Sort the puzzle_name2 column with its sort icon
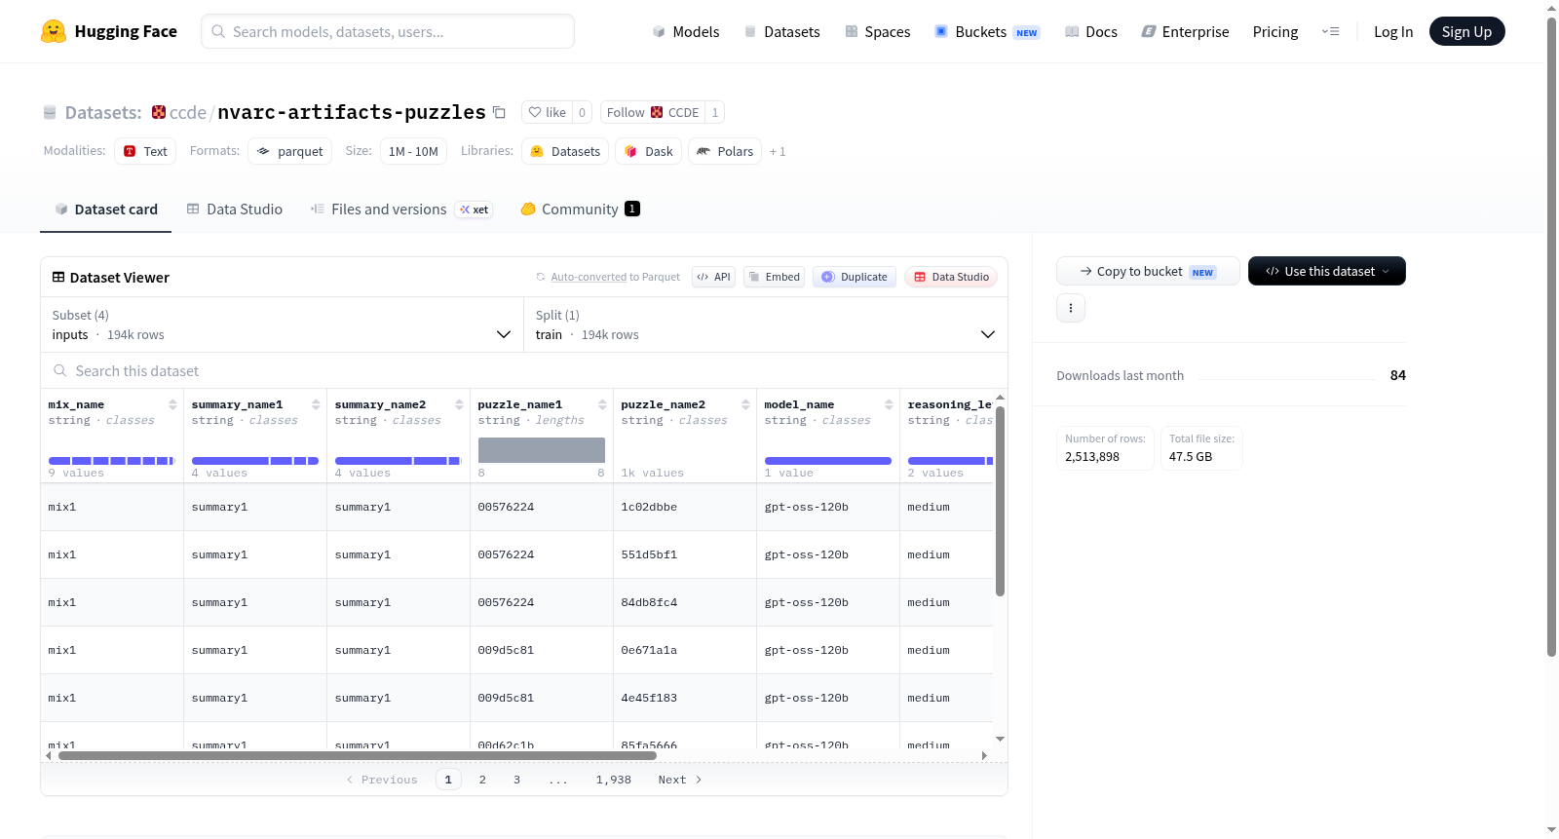The width and height of the screenshot is (1559, 839). click(745, 404)
